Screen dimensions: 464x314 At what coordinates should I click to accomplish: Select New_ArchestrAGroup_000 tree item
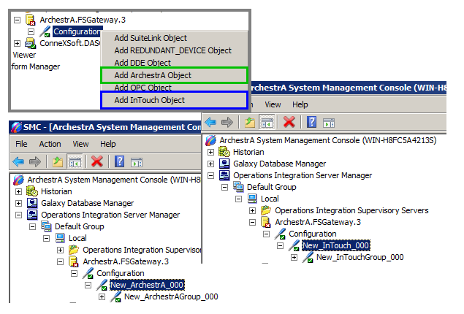[x=171, y=296]
